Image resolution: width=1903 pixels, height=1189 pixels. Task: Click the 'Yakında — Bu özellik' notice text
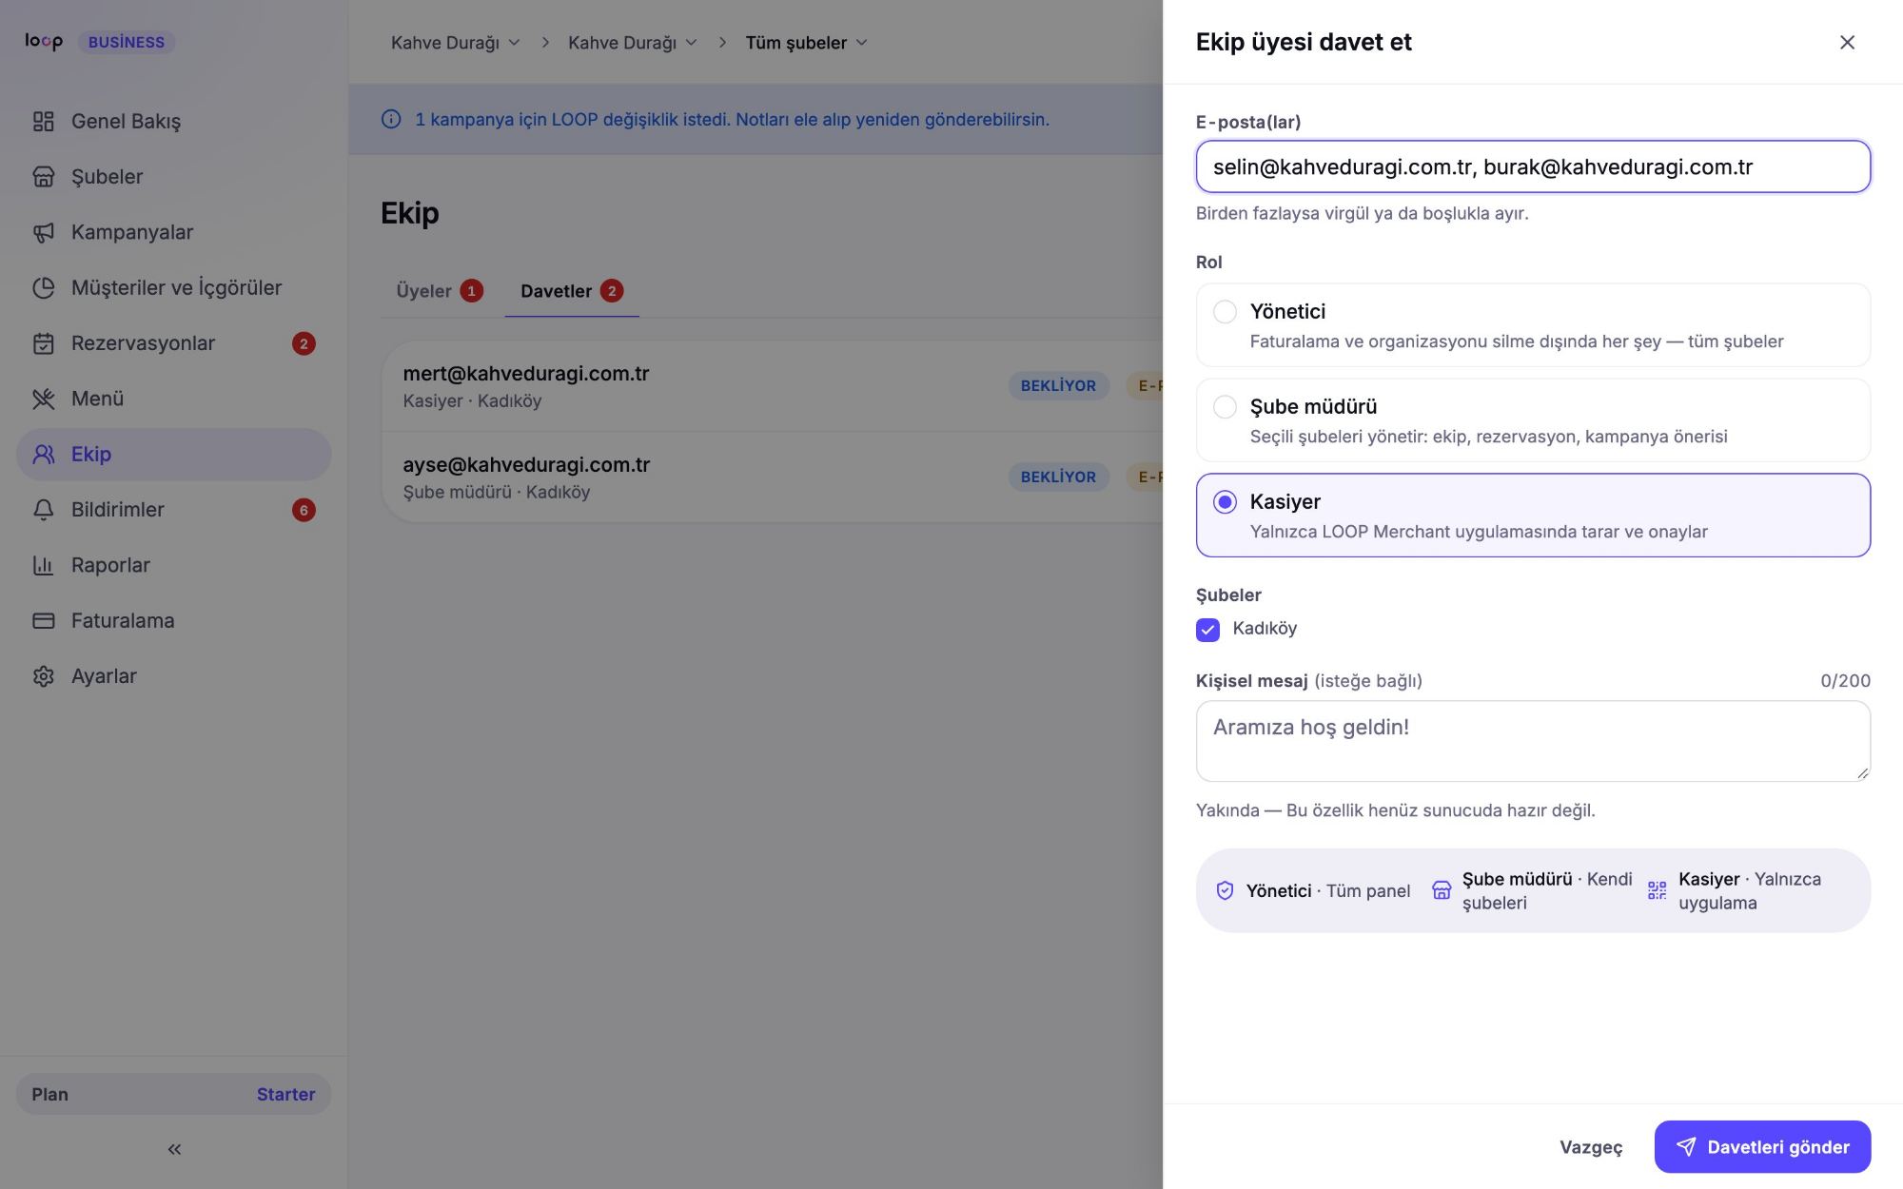pos(1395,810)
